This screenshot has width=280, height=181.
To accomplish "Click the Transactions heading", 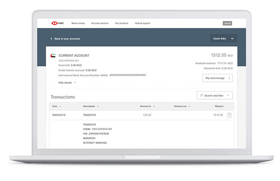I will tap(63, 97).
